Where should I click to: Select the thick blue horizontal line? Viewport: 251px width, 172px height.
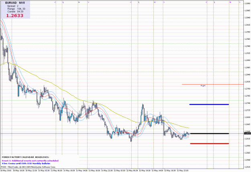(209, 104)
